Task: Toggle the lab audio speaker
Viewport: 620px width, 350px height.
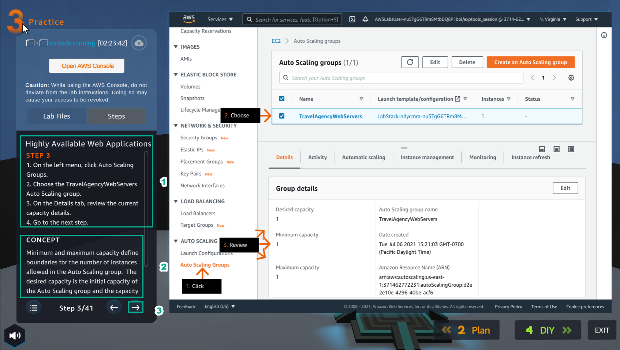Action: pos(15,335)
